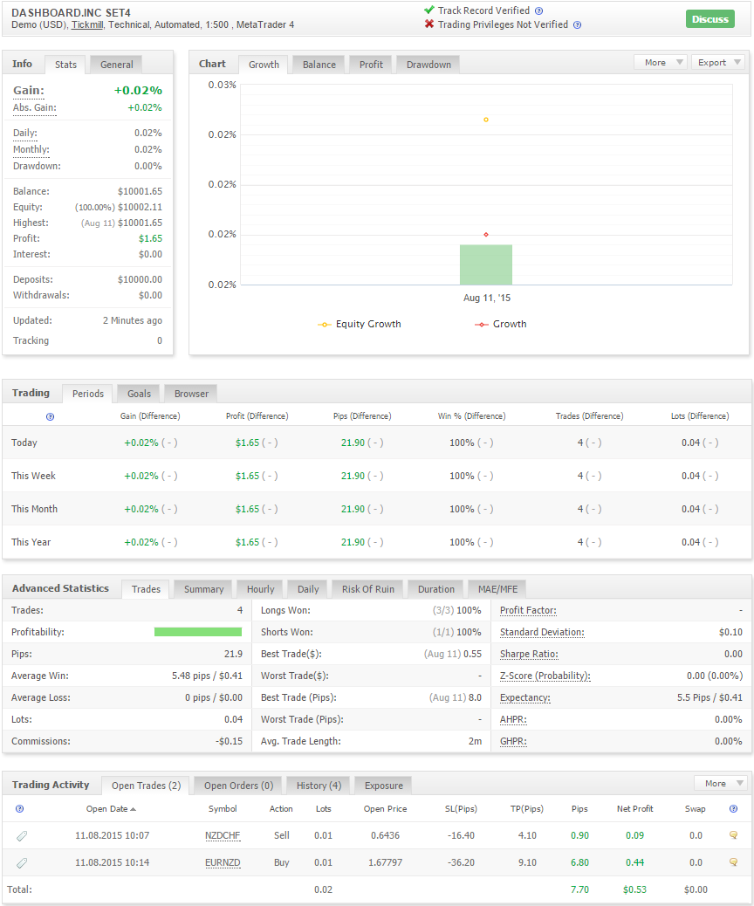Click the green Discuss button
Image resolution: width=754 pixels, height=906 pixels.
(x=710, y=19)
